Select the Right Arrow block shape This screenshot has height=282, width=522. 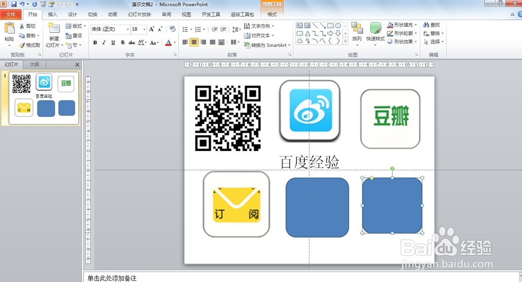(x=330, y=33)
